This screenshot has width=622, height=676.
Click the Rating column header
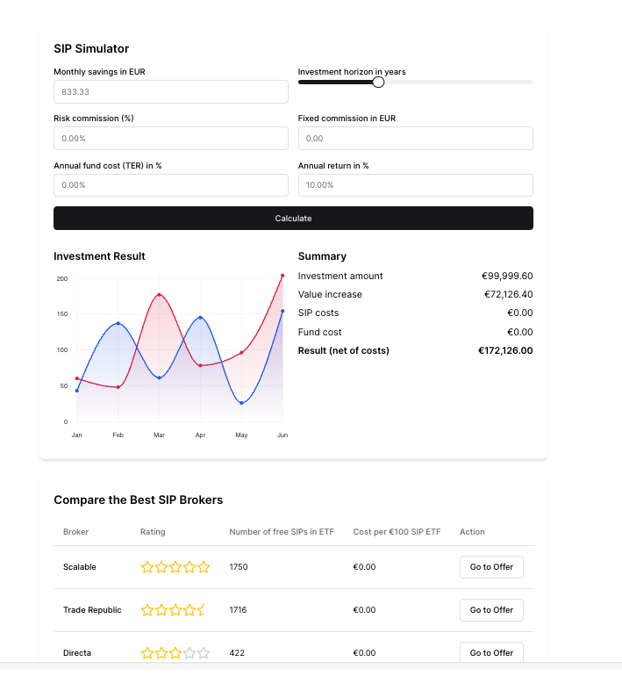coord(153,532)
